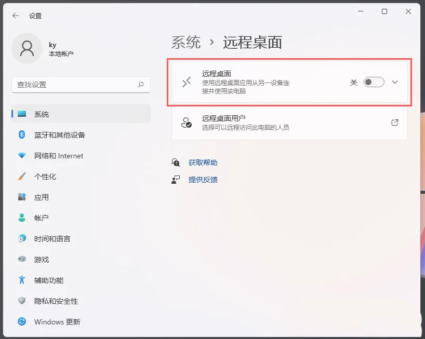Image resolution: width=425 pixels, height=339 pixels.
Task: Click the 提供反馈 feedback person icon
Action: tap(176, 180)
